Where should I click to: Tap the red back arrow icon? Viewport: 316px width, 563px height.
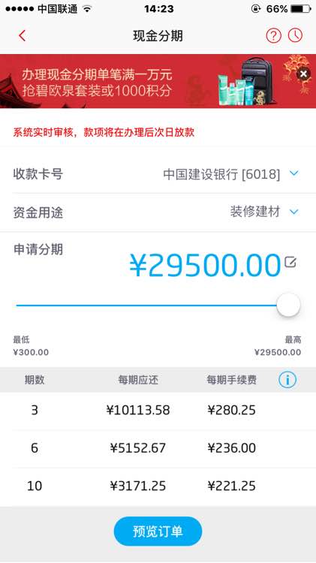tap(23, 35)
